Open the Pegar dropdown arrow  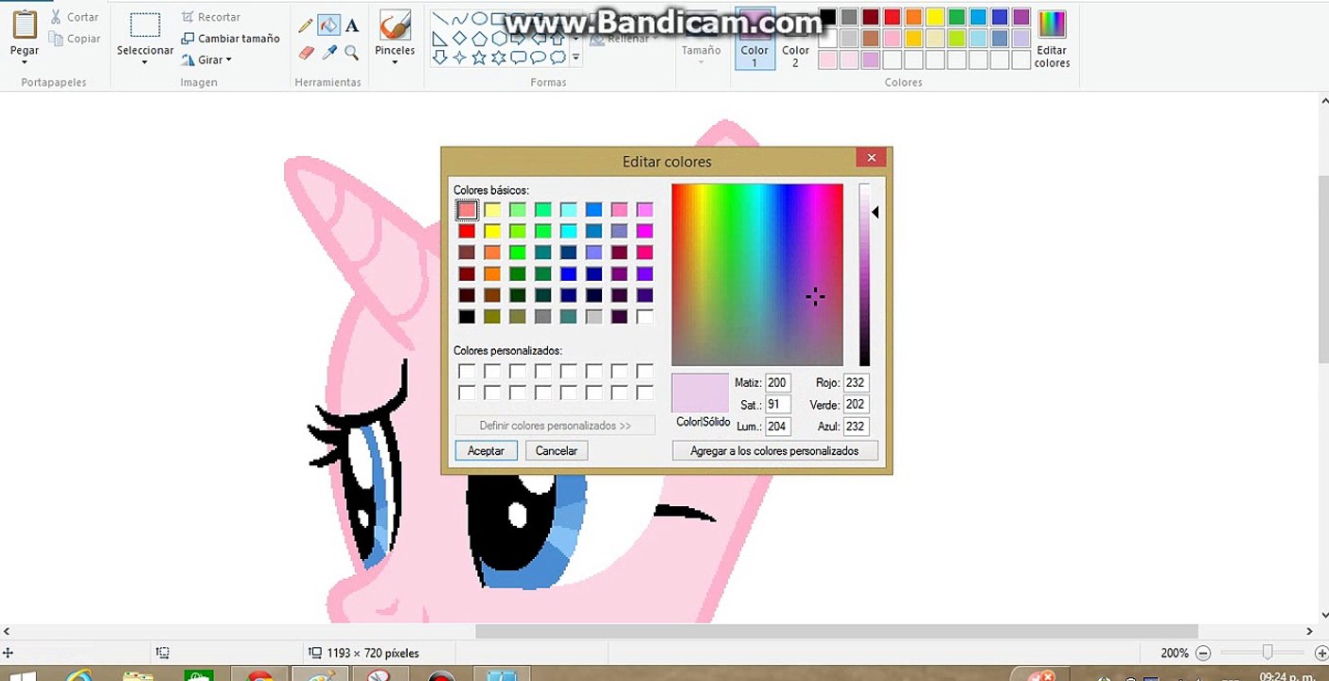point(25,62)
